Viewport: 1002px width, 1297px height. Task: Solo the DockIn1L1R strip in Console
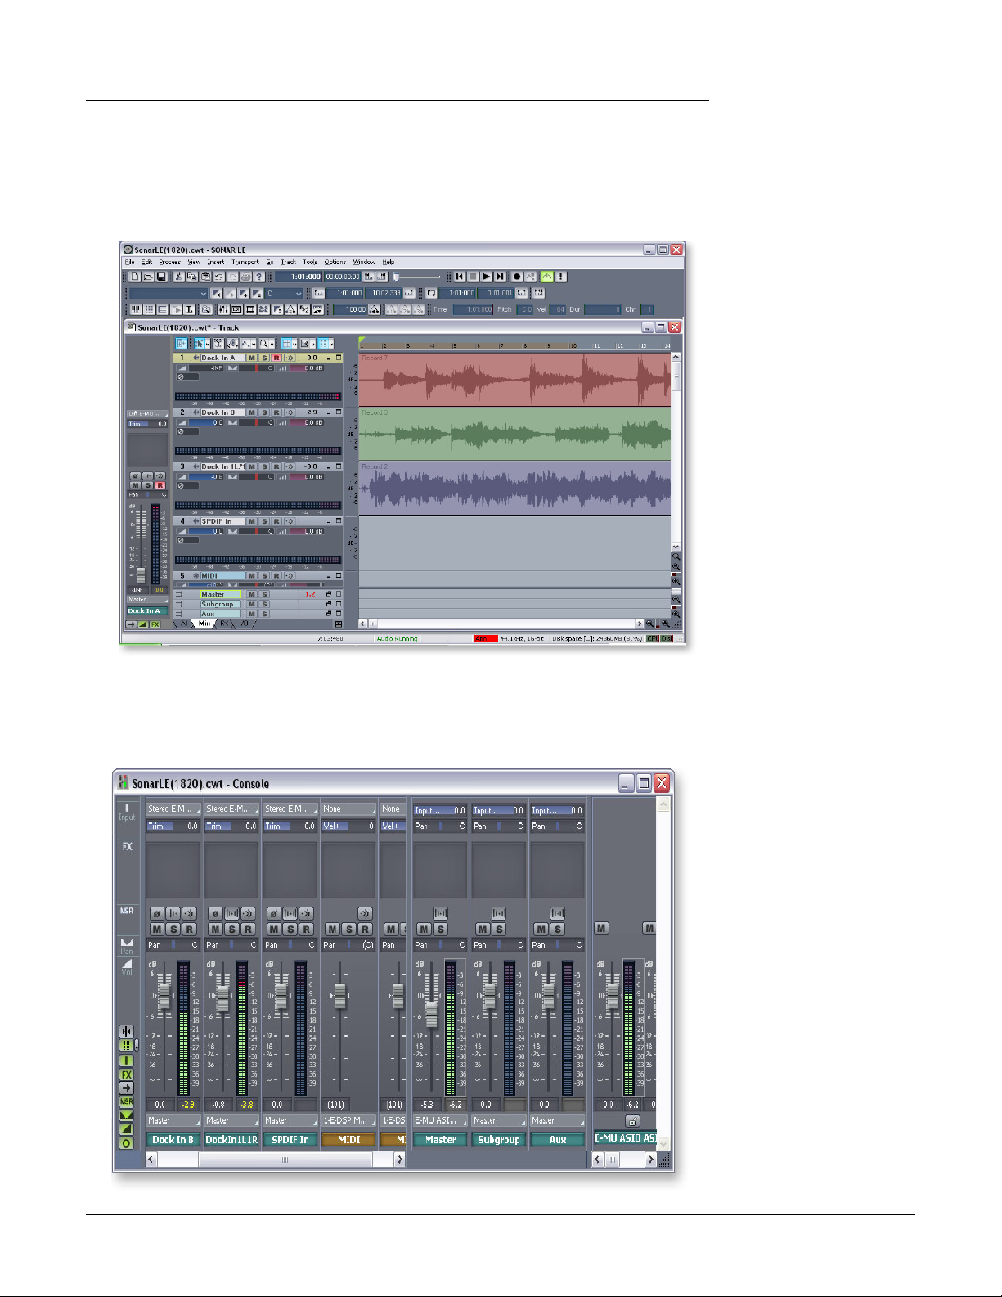[x=231, y=930]
